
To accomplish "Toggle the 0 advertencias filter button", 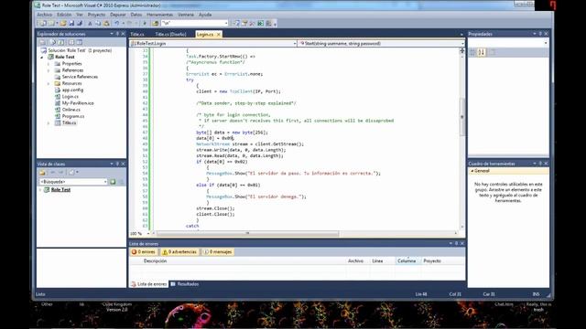I will point(179,252).
